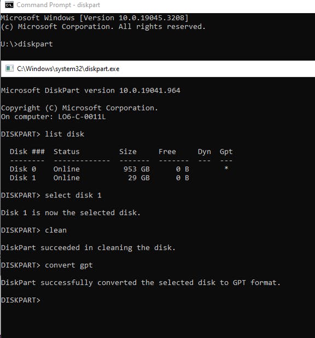The width and height of the screenshot is (315, 338).
Task: Click the Gpt asterisk for Disk 0
Action: pyautogui.click(x=226, y=168)
